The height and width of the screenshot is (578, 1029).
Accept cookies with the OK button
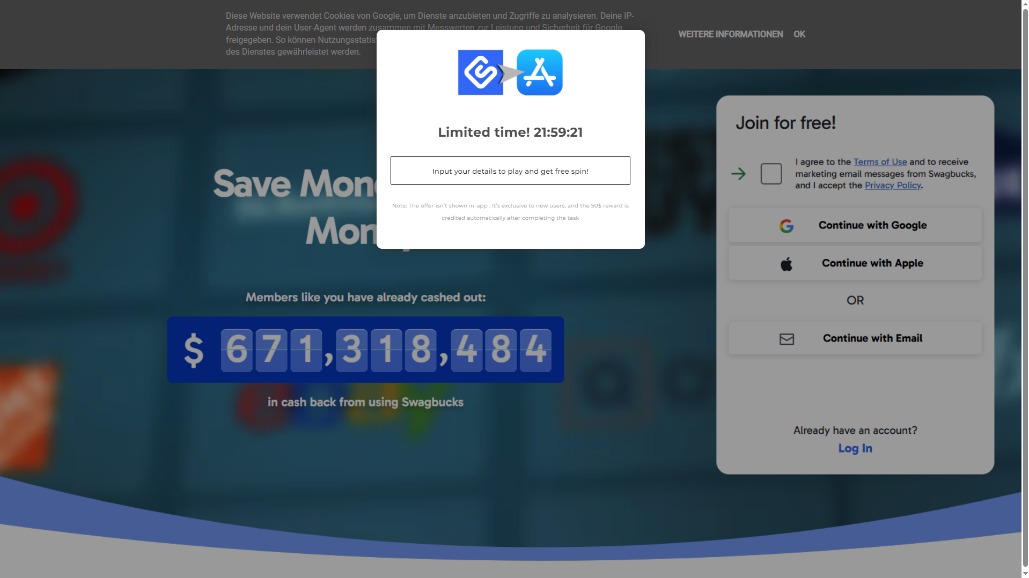799,34
